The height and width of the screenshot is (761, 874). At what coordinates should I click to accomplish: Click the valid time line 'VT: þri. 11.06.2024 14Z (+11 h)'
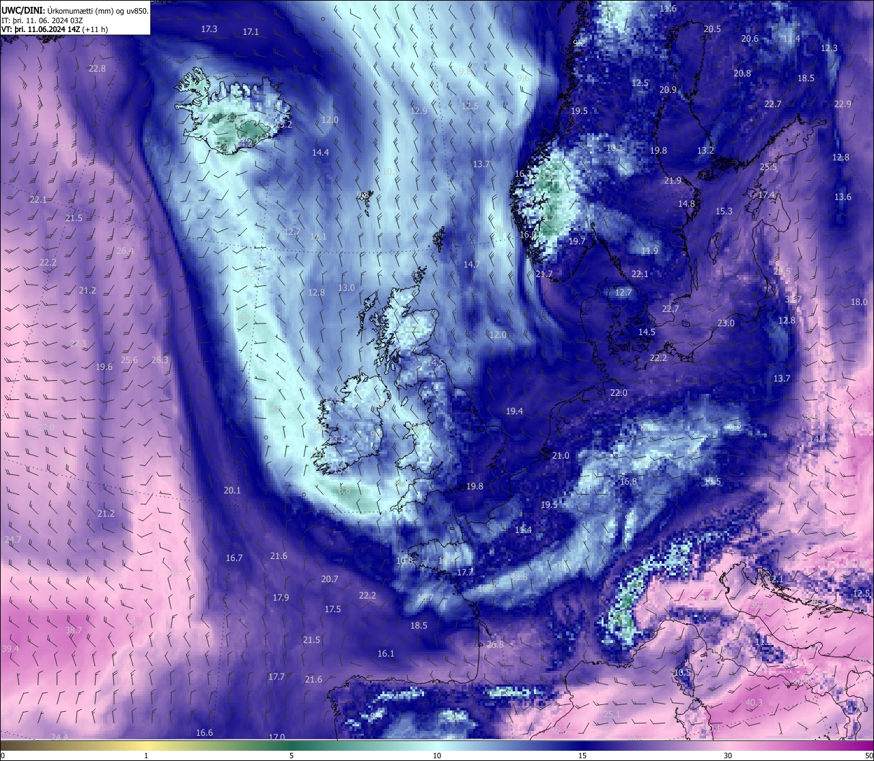tap(54, 29)
